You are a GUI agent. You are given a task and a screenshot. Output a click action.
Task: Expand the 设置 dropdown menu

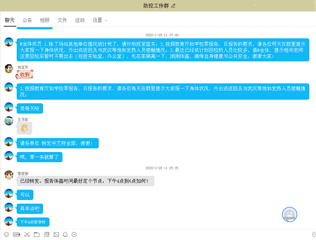click(x=100, y=20)
